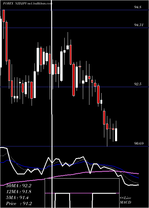Click the 94.8 price level label
Screen dimensions: 149x208
click(138, 7)
